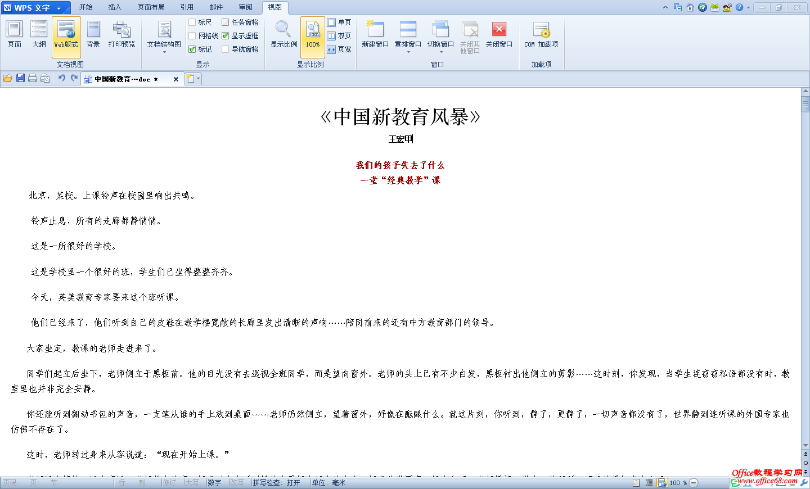
Task: Open the help question mark icon
Action: (740, 7)
